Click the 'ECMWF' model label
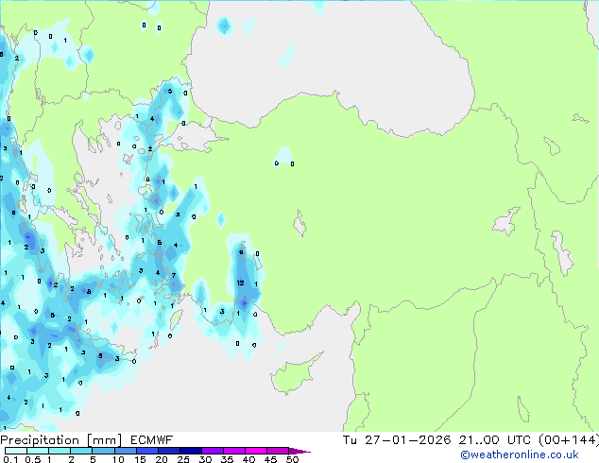The image size is (599, 463). pyautogui.click(x=152, y=440)
